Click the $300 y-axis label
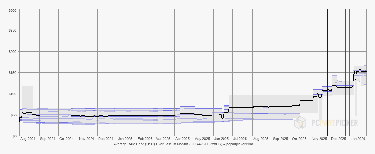375x154 pixels. click(13, 10)
